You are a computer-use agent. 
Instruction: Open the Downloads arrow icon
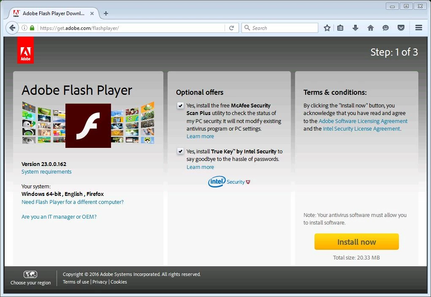click(x=355, y=28)
